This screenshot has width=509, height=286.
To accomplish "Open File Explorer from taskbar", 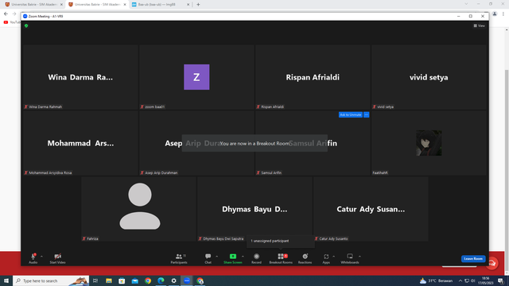I will (x=109, y=280).
